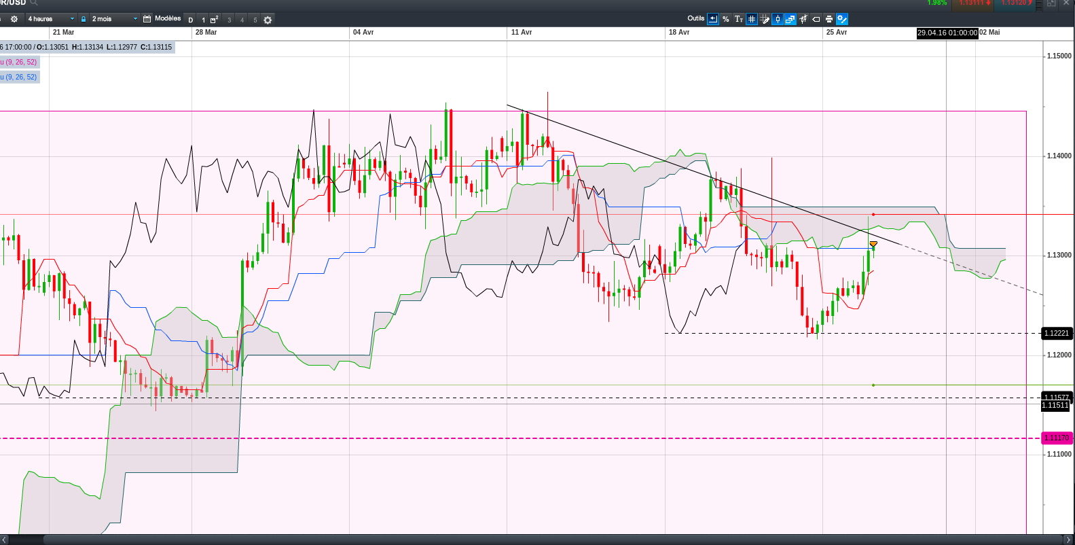The width and height of the screenshot is (1075, 545).
Task: Open the calendar date picker
Action: [147, 19]
